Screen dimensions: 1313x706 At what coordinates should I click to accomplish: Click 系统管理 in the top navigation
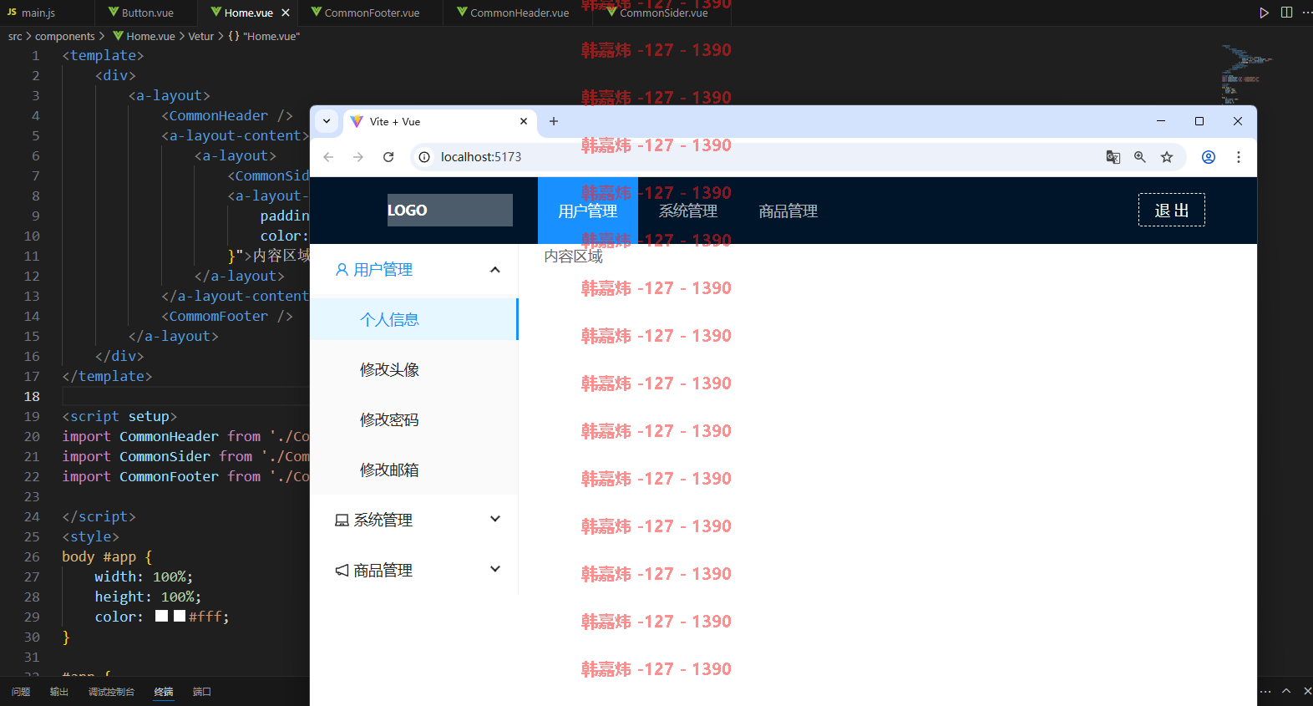pos(688,211)
